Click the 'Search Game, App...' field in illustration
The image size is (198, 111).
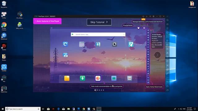[98, 34]
